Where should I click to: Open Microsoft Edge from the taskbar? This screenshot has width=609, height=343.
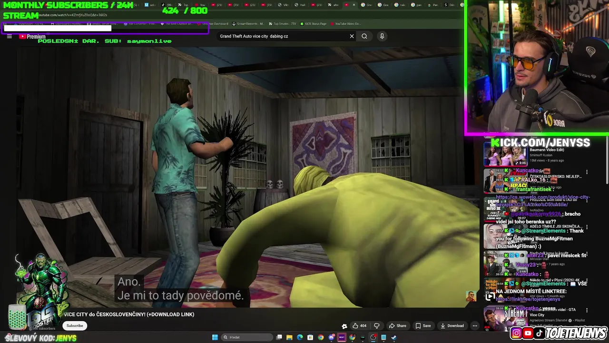(x=300, y=338)
